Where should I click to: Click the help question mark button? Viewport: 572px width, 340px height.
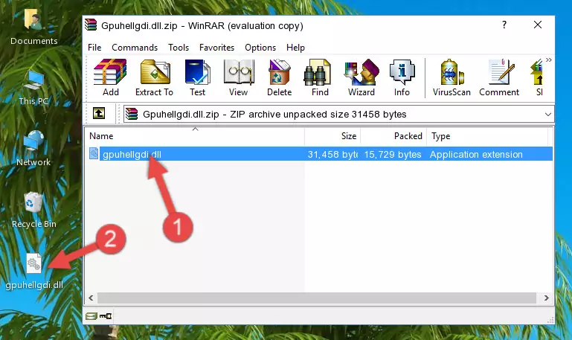click(x=504, y=25)
